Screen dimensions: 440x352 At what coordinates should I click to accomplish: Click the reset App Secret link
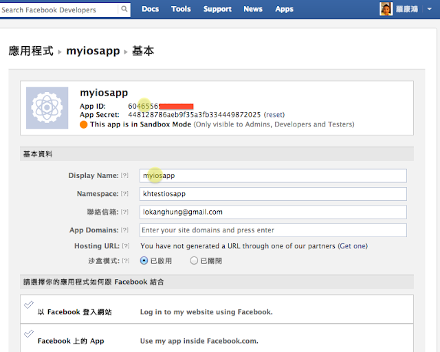coord(274,115)
